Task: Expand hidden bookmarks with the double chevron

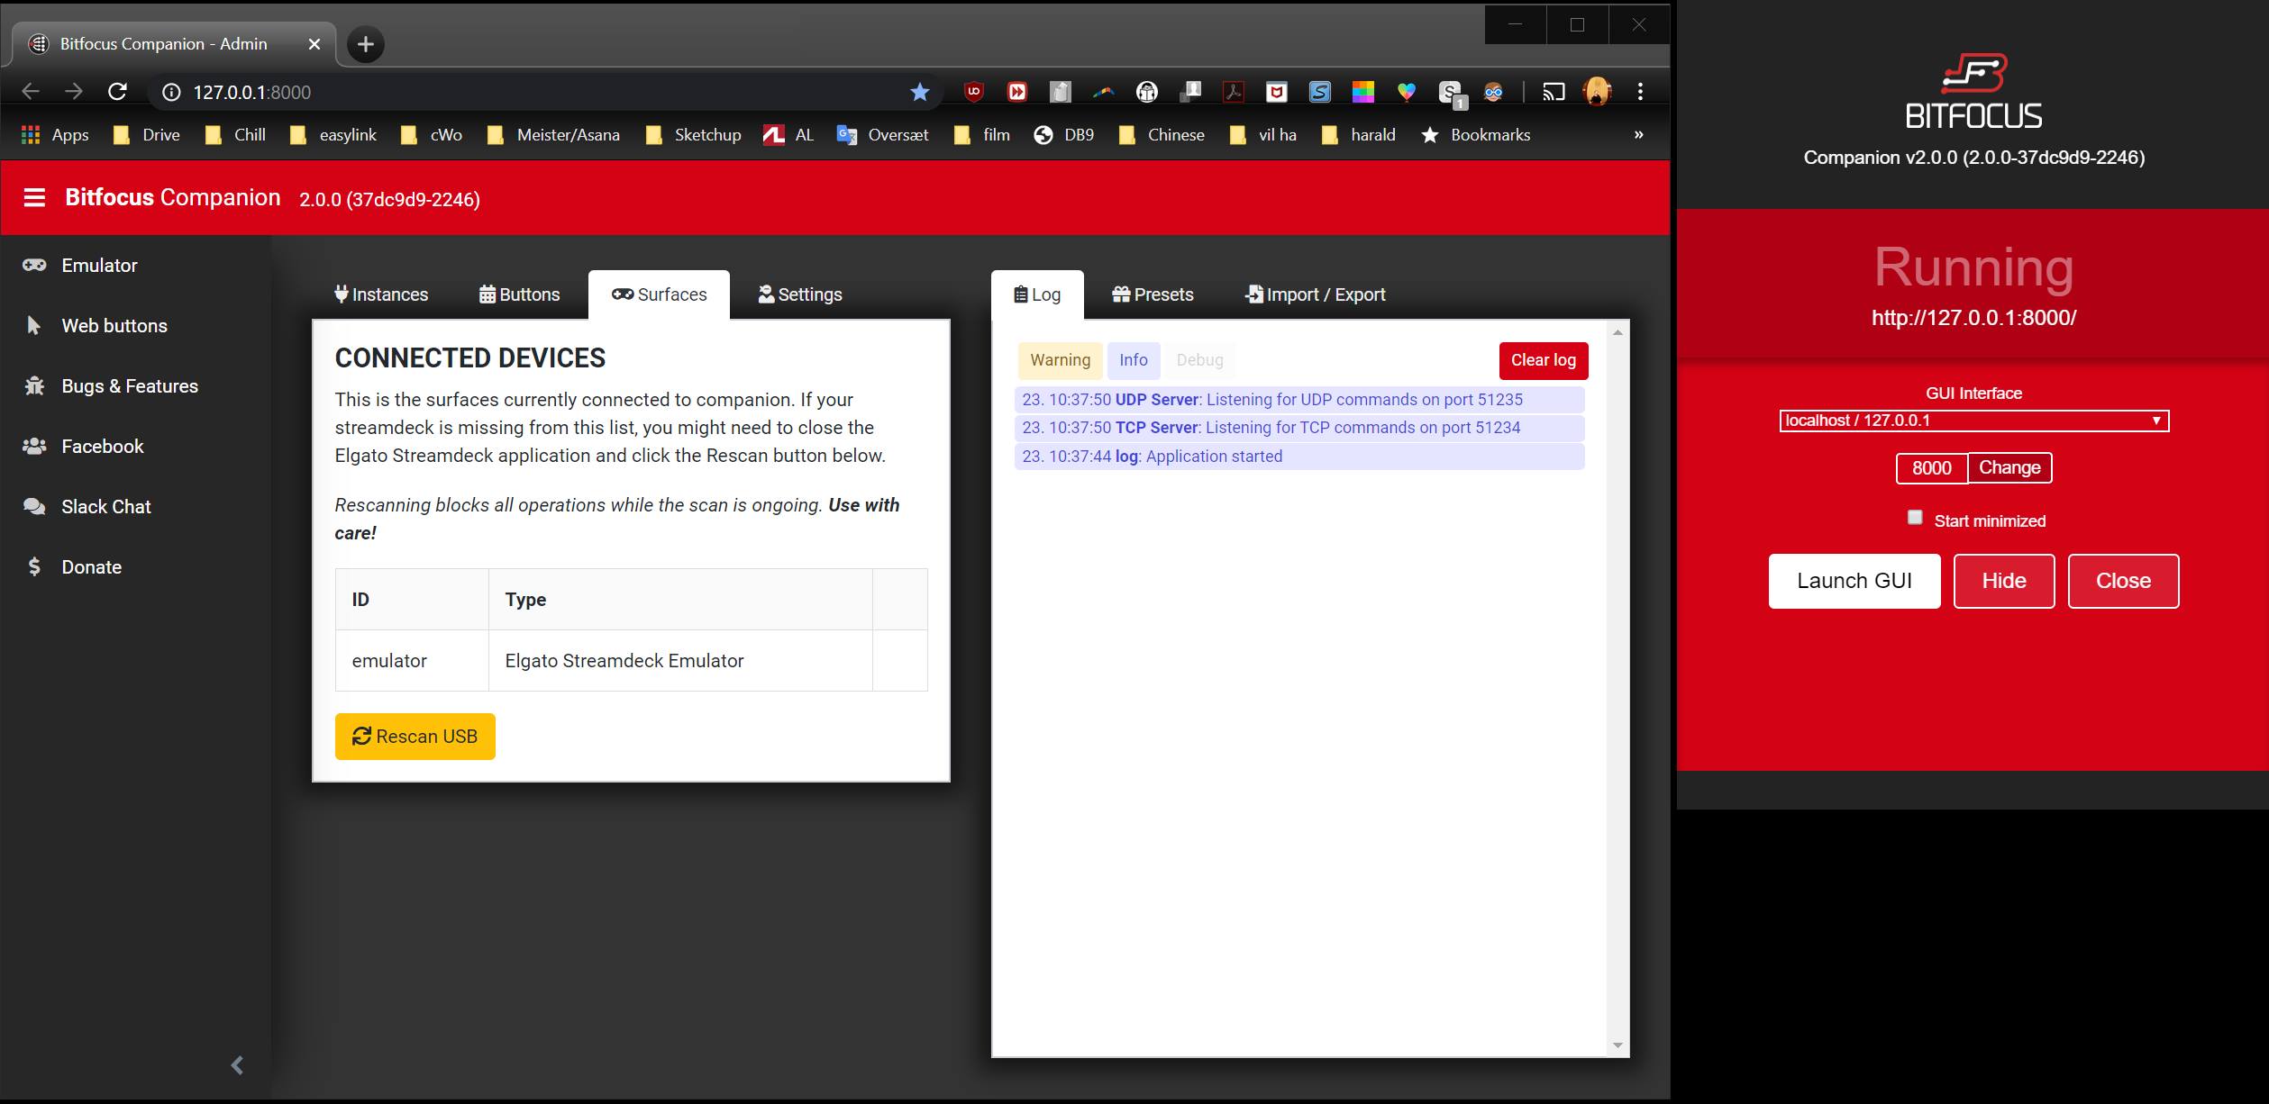Action: 1639,134
